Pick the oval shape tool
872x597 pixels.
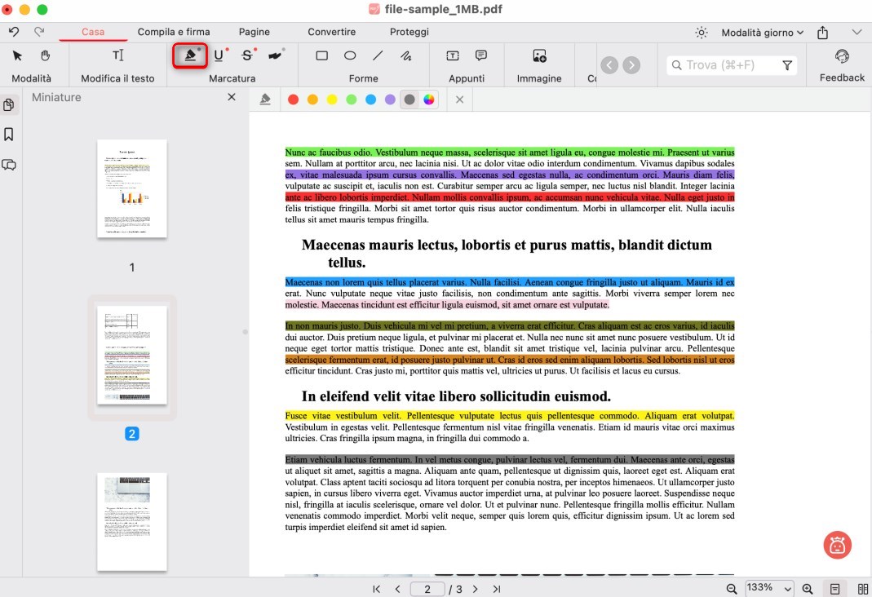point(350,55)
